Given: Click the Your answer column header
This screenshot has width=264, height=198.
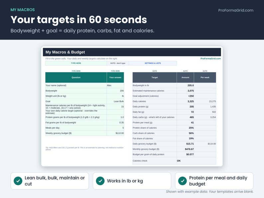Looking at the screenshot, I should point(115,77).
